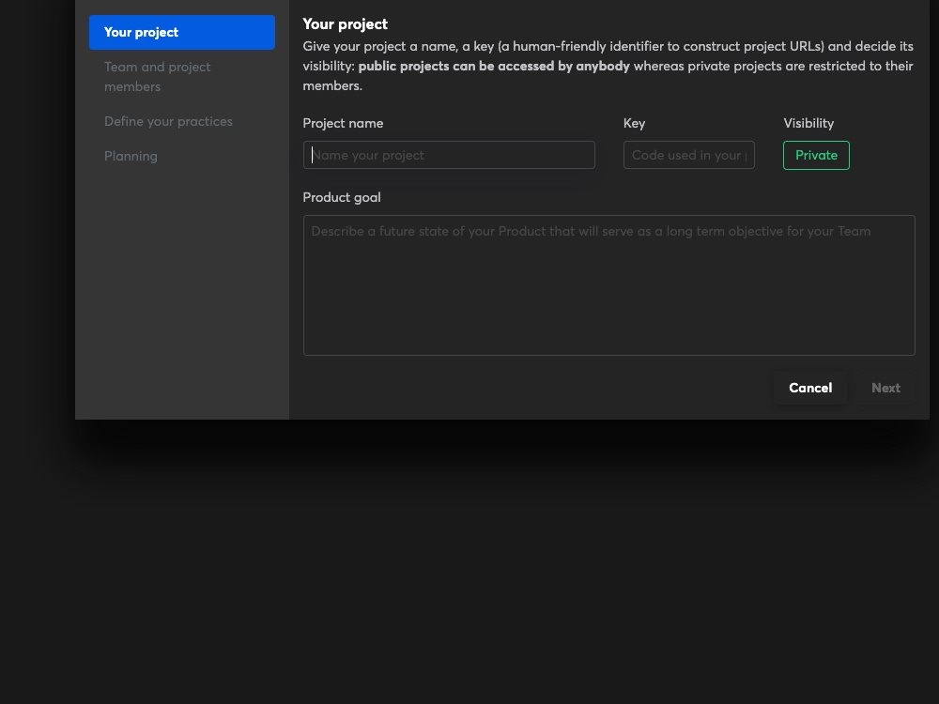Click the highlighted blue sidebar step
The height and width of the screenshot is (704, 939).
click(181, 32)
